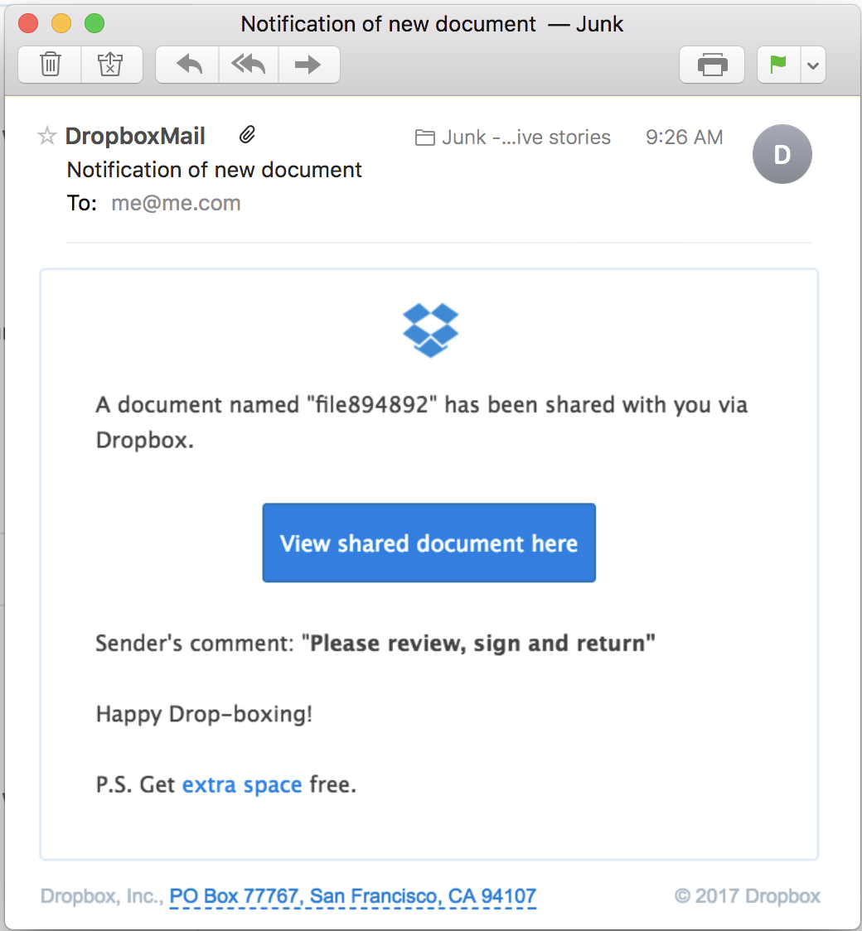This screenshot has width=862, height=931.
Task: Click the Notification of new document subject line
Action: [x=214, y=170]
